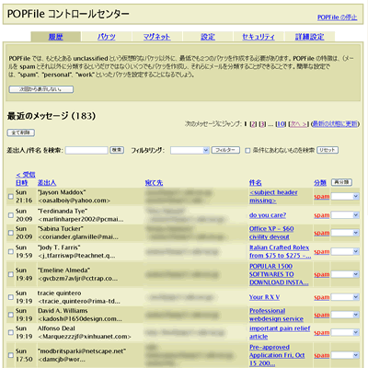Open reclassify dropdown for tracie quintero row
The image size is (368, 368).
345,297
